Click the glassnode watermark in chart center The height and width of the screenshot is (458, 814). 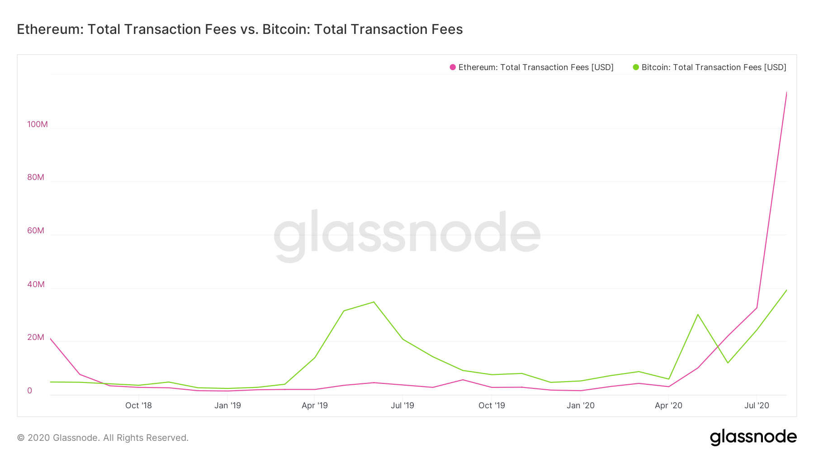click(x=407, y=233)
